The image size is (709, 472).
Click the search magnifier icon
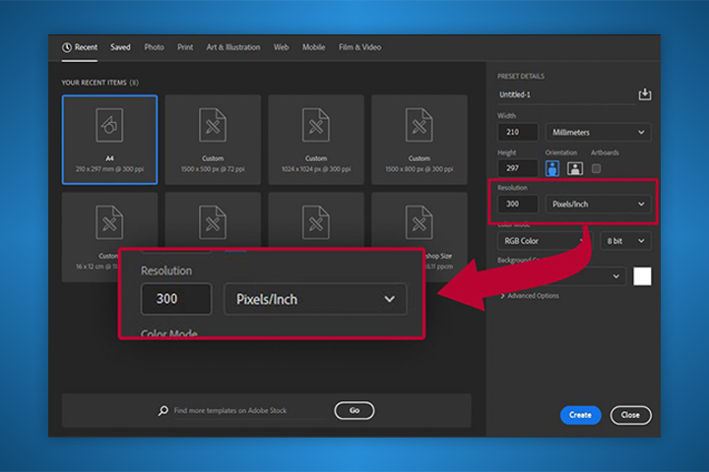163,411
